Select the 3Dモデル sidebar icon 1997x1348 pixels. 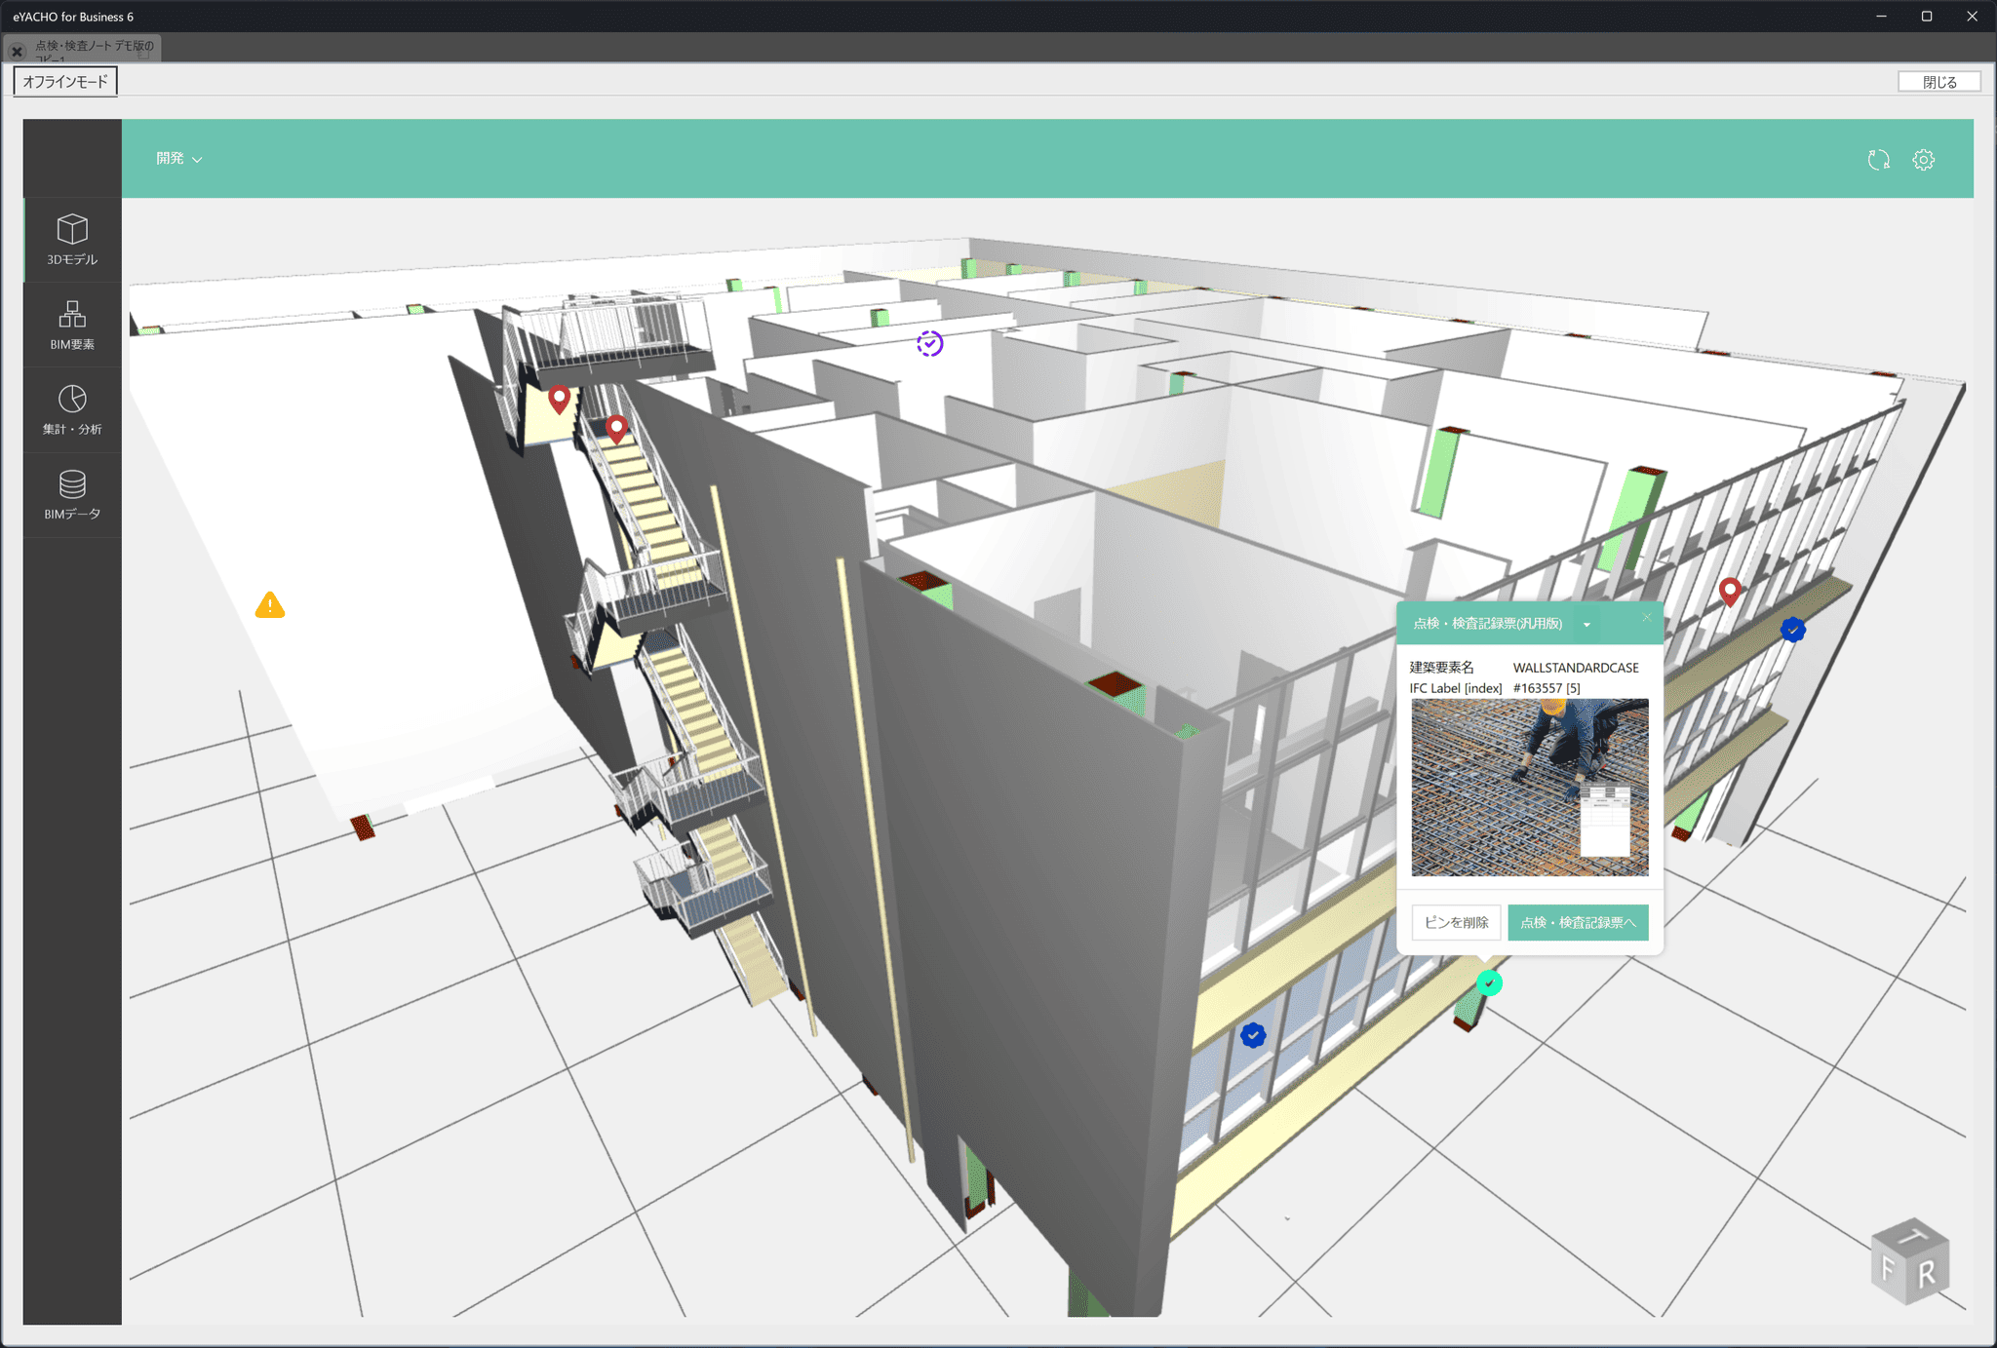click(x=71, y=240)
